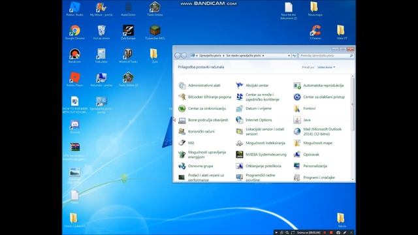Open Centar za olakšani pristup
418x235 pixels.
(x=319, y=97)
